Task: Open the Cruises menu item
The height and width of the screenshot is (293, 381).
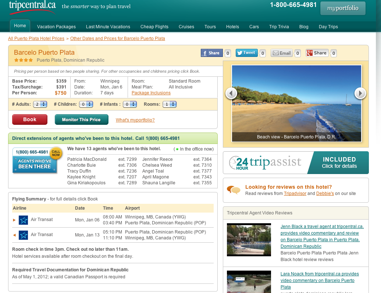Action: 186,27
